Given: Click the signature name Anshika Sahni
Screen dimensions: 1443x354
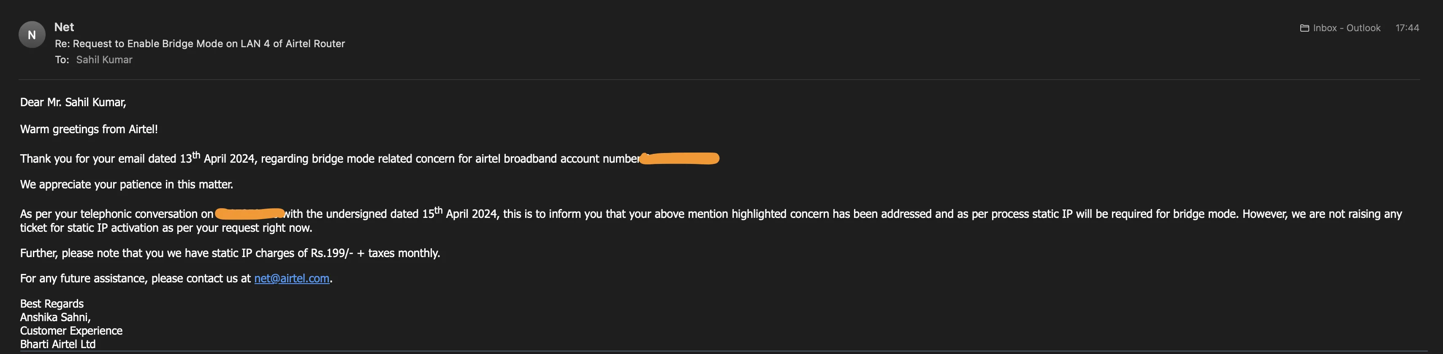Looking at the screenshot, I should 55,317.
